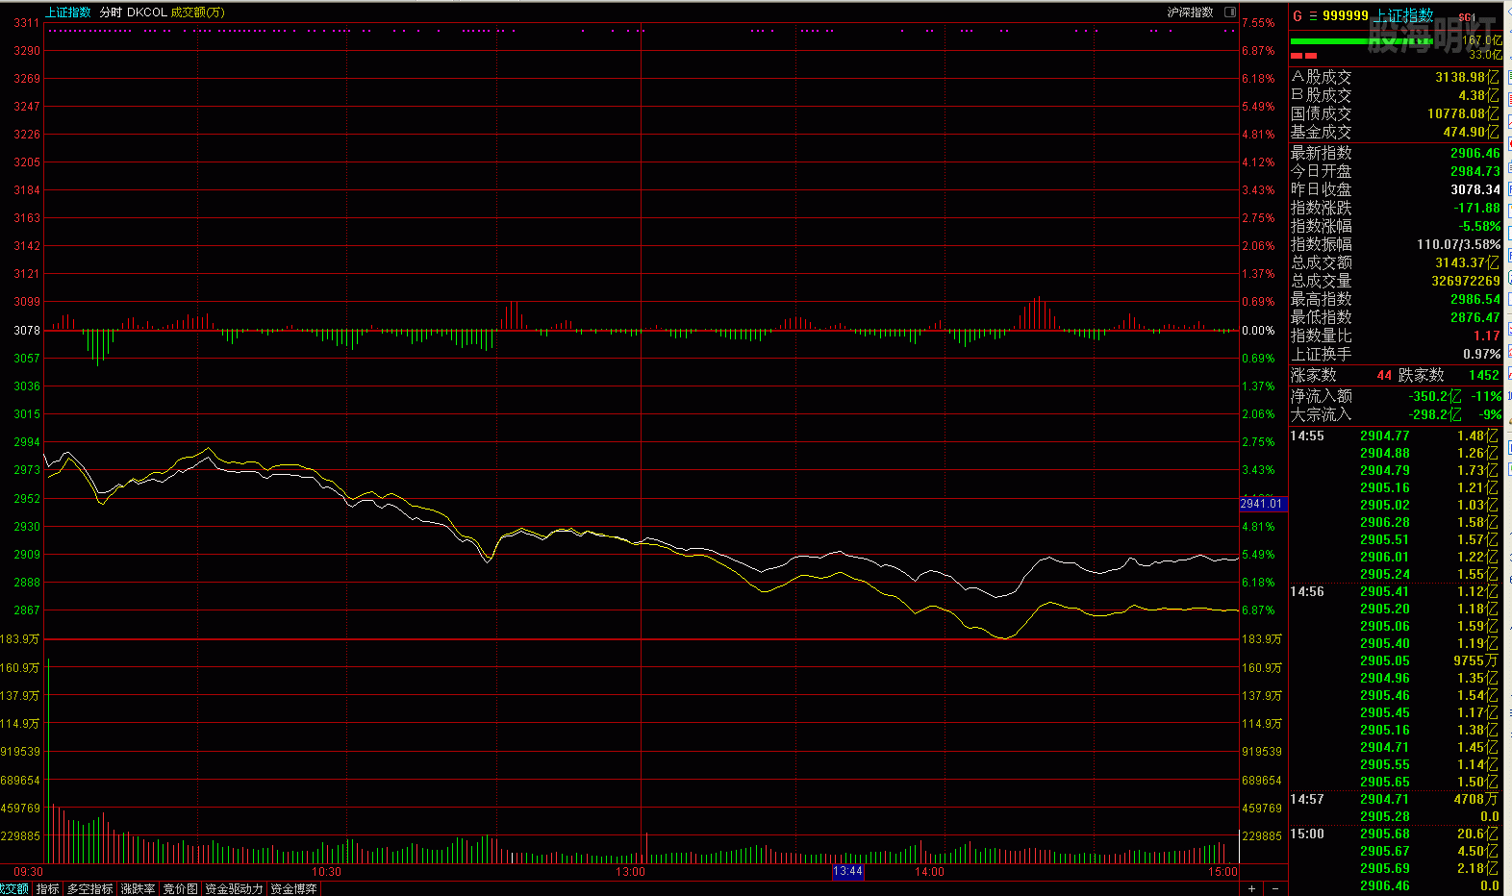Screen dimensions: 1512x896
Task: Open the 多空指标 tab
Action: click(89, 889)
